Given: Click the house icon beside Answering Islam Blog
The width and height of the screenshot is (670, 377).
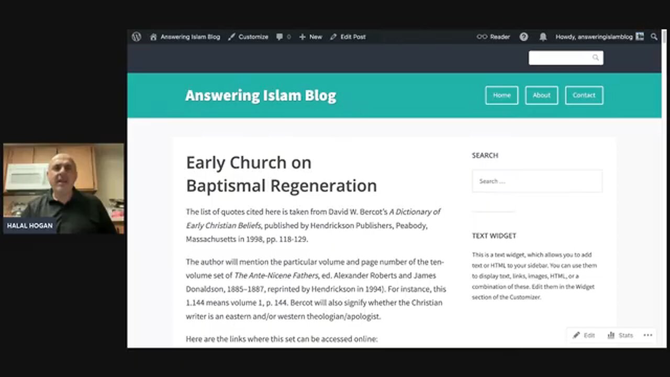Looking at the screenshot, I should 153,37.
